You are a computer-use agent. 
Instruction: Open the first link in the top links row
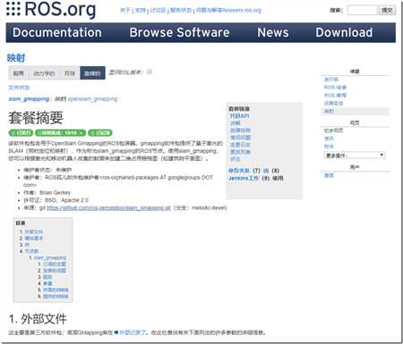tap(125, 10)
